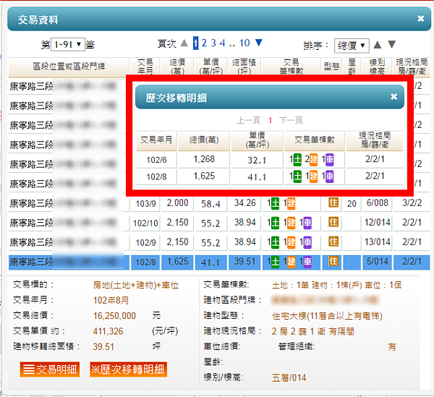This screenshot has width=434, height=397.
Task: Close the 交易資料 dialog
Action: point(420,19)
